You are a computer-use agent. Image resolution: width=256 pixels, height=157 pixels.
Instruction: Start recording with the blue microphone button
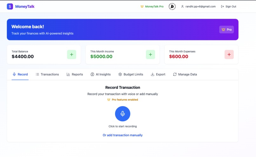123,114
